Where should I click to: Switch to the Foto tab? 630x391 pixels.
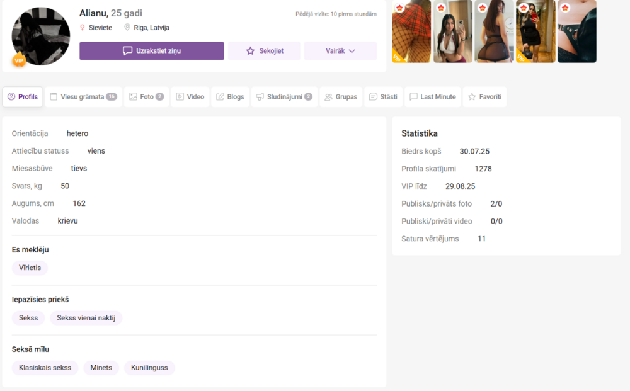(x=146, y=97)
